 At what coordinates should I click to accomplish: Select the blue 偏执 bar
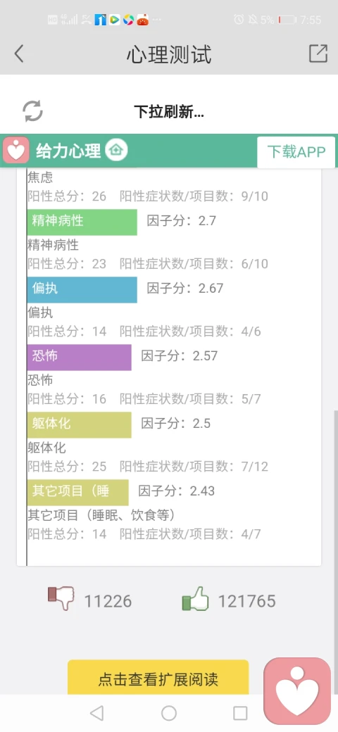(82, 290)
